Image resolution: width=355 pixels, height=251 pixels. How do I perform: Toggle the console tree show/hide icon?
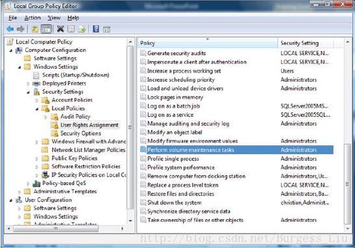click(46, 29)
